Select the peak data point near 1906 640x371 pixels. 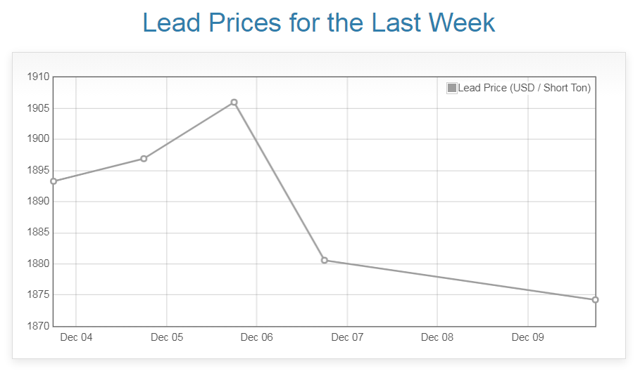tap(234, 103)
